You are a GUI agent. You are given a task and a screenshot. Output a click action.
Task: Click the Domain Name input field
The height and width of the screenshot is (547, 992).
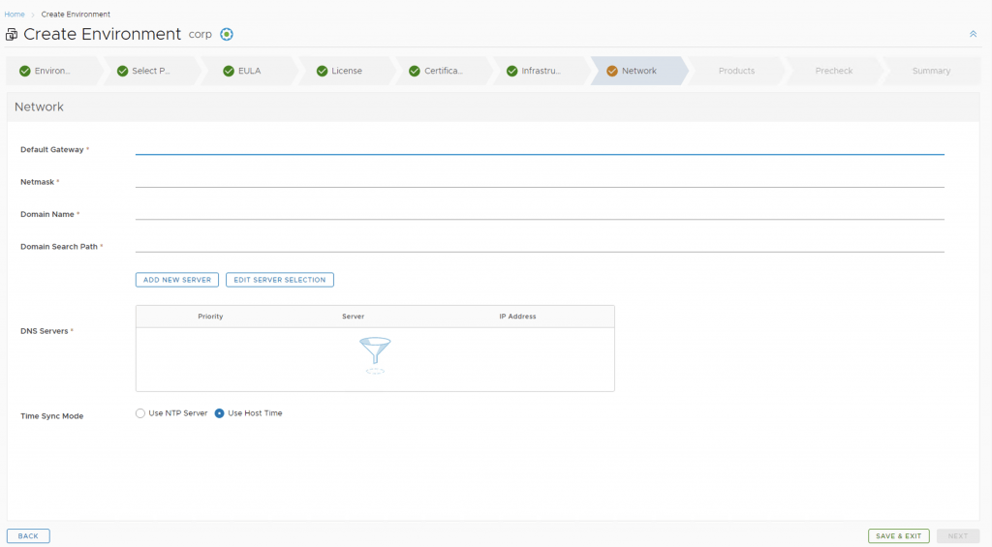540,213
